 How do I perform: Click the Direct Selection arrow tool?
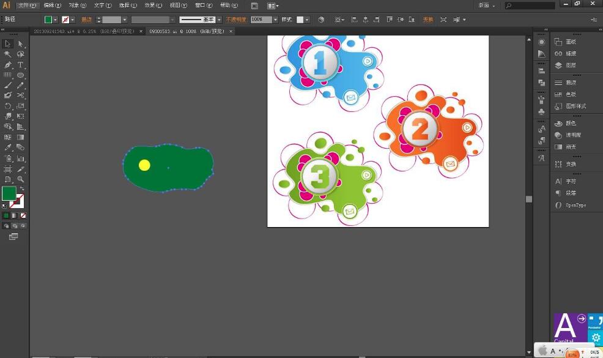20,44
